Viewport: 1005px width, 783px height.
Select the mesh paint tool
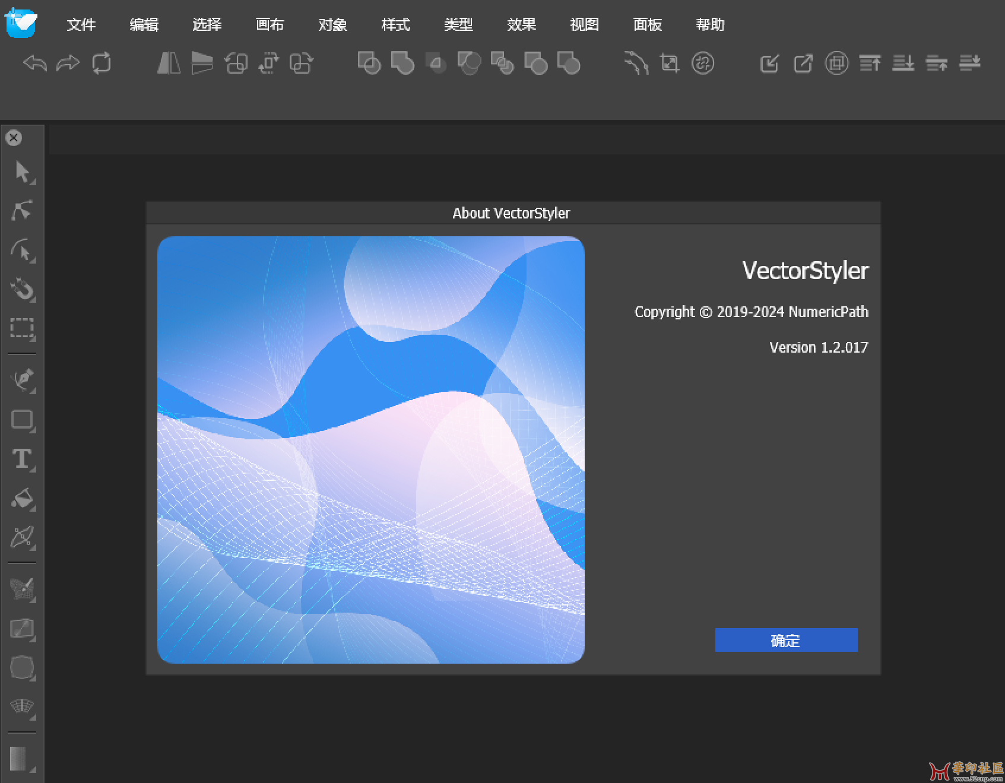[x=23, y=589]
